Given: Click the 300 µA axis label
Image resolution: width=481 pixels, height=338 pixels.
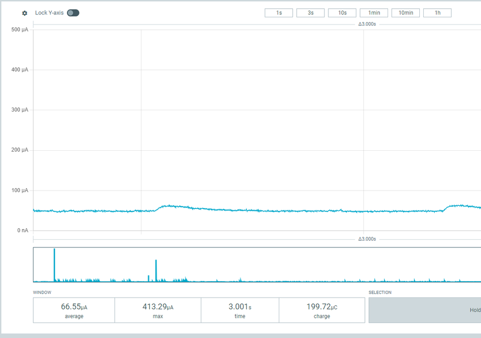Looking at the screenshot, I should click(20, 110).
